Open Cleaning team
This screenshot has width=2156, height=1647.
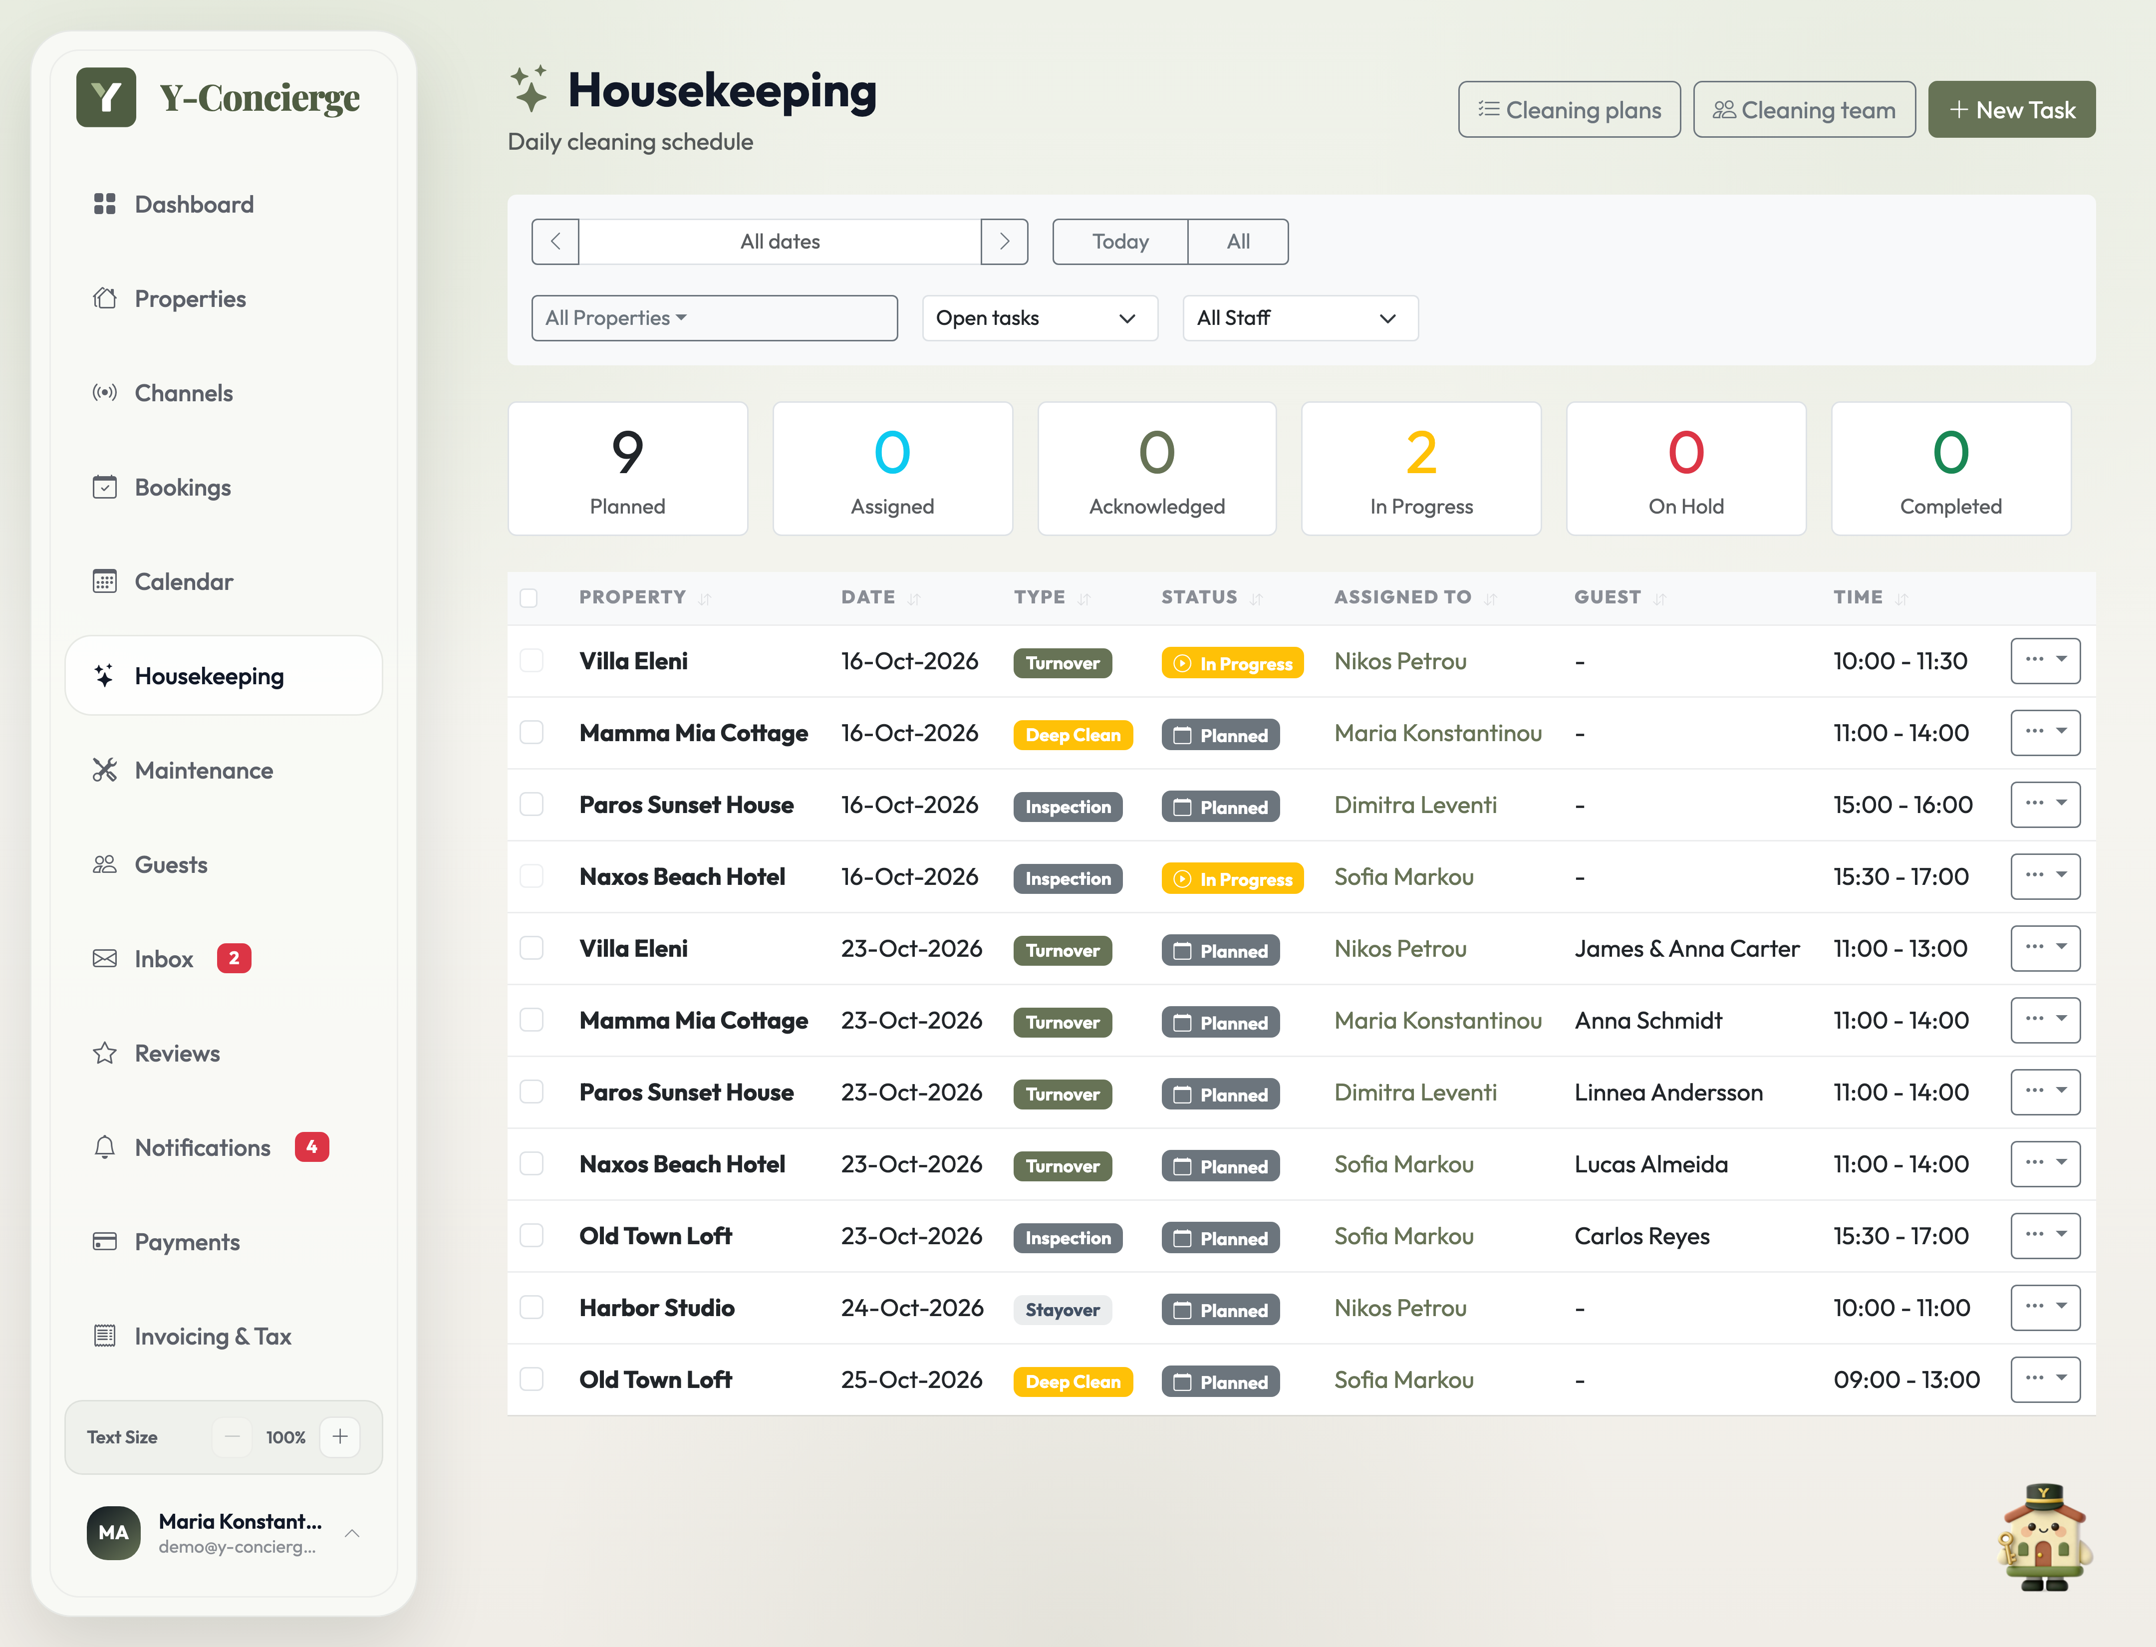click(x=1804, y=110)
